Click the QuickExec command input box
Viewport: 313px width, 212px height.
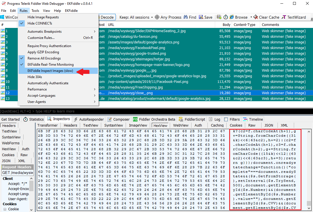(x=156, y=111)
